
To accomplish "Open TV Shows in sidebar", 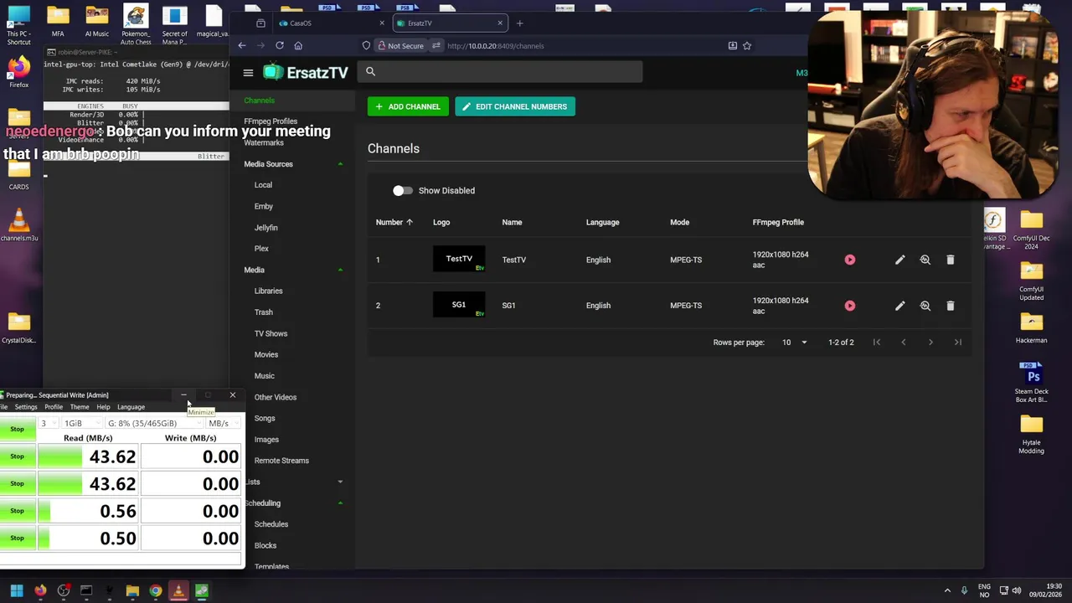I will [271, 333].
